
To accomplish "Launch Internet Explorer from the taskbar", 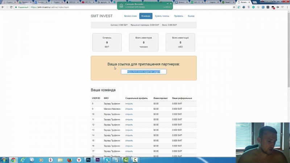I will (22, 160).
